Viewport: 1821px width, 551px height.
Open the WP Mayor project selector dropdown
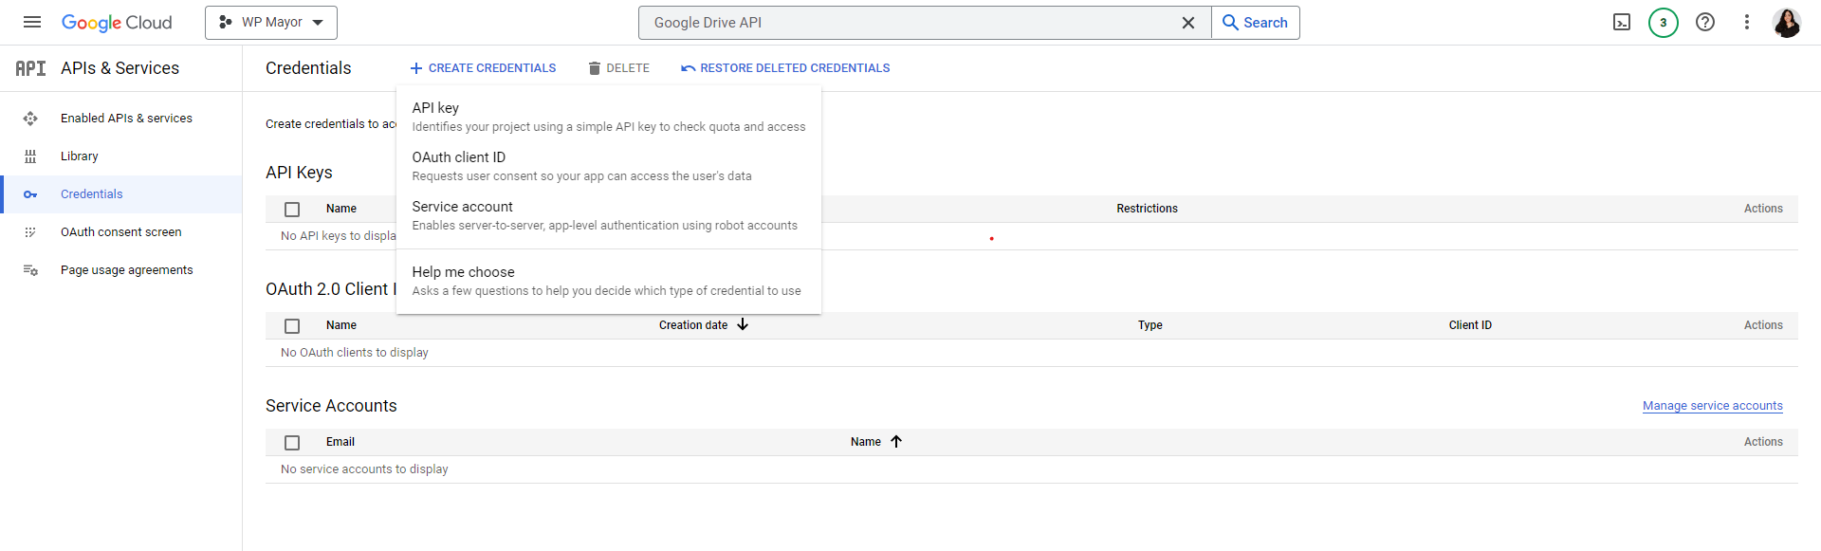271,22
